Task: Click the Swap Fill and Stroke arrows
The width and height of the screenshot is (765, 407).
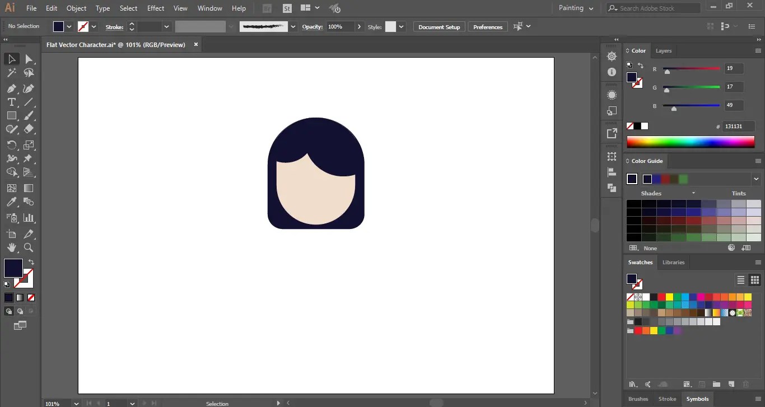Action: [x=31, y=262]
